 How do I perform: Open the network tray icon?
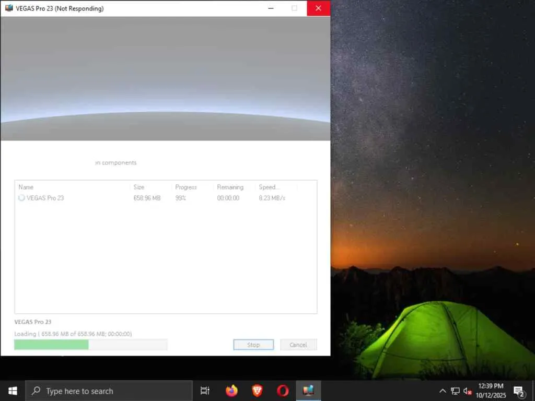(455, 391)
